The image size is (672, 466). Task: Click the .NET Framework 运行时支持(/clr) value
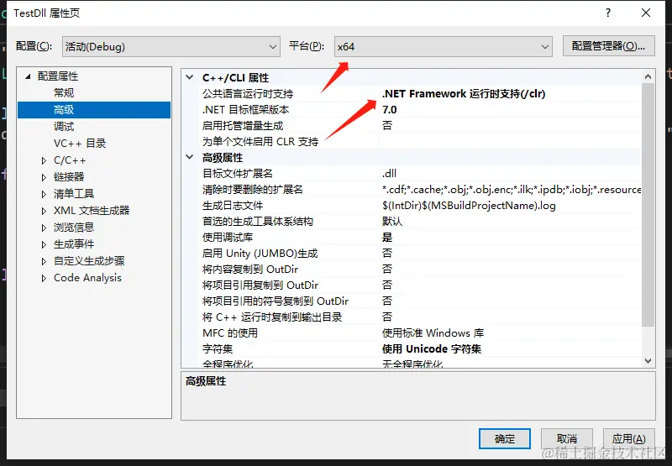coord(464,94)
